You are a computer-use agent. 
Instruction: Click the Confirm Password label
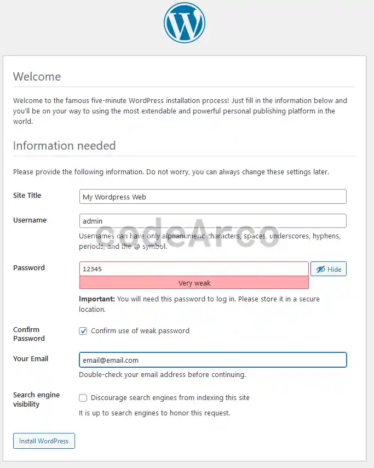point(29,334)
